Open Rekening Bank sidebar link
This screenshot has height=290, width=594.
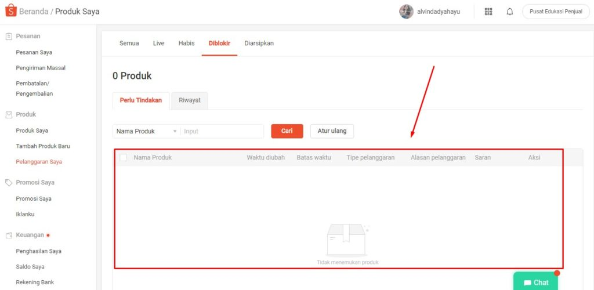[35, 282]
